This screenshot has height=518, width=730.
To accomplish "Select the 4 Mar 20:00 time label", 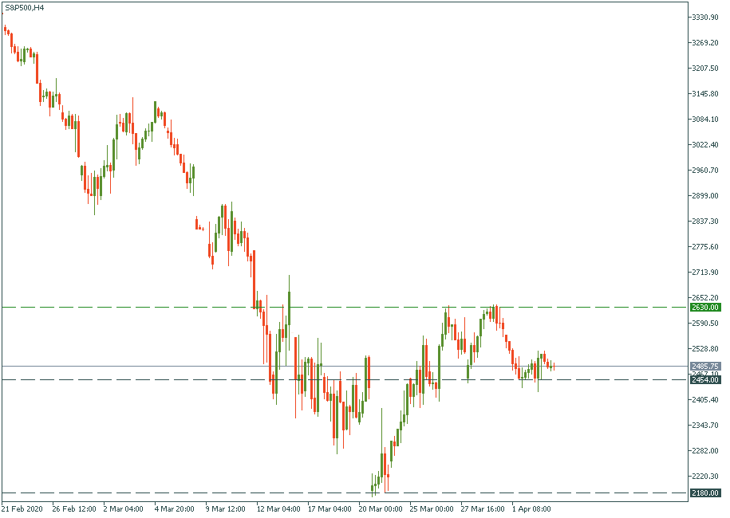I will click(x=175, y=508).
